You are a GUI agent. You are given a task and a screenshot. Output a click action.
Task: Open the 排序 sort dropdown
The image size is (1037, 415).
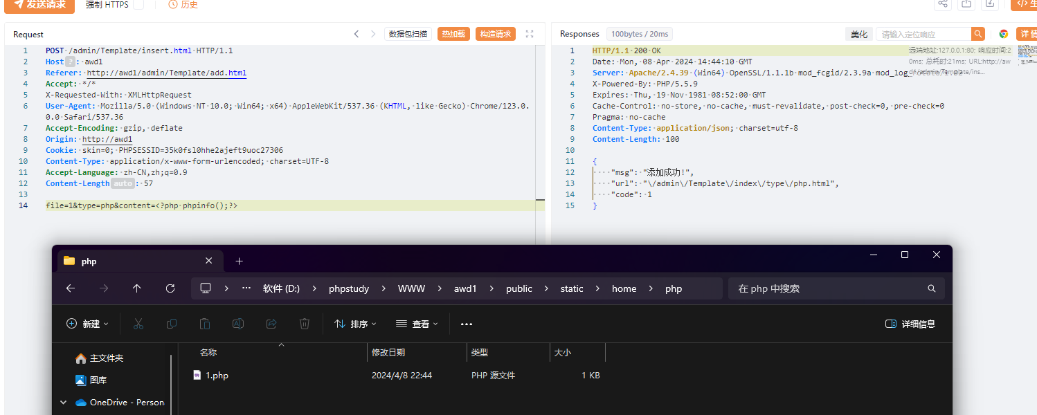coord(355,324)
